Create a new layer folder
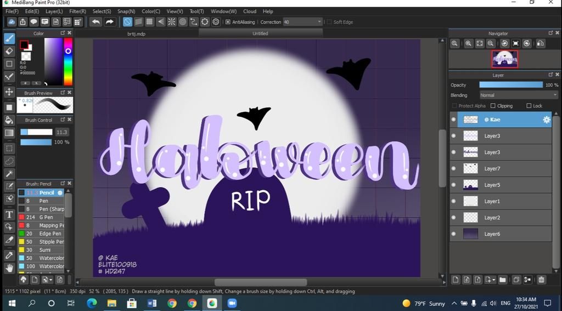Image resolution: width=562 pixels, height=311 pixels. (502, 280)
